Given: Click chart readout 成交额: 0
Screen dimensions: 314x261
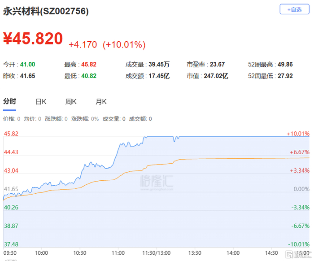Looking at the screenshot, I should [x=140, y=119].
